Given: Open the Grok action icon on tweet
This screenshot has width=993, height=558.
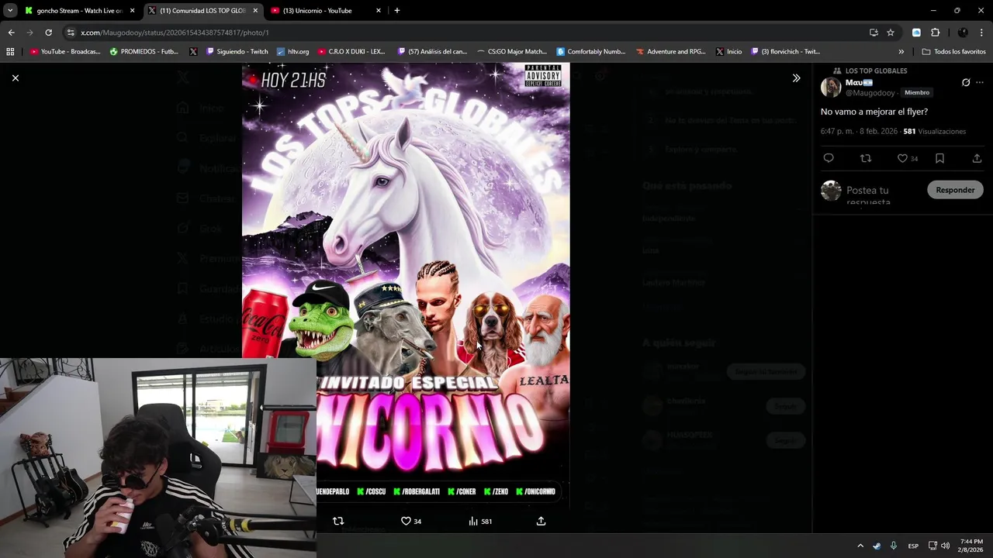Looking at the screenshot, I should pyautogui.click(x=966, y=82).
